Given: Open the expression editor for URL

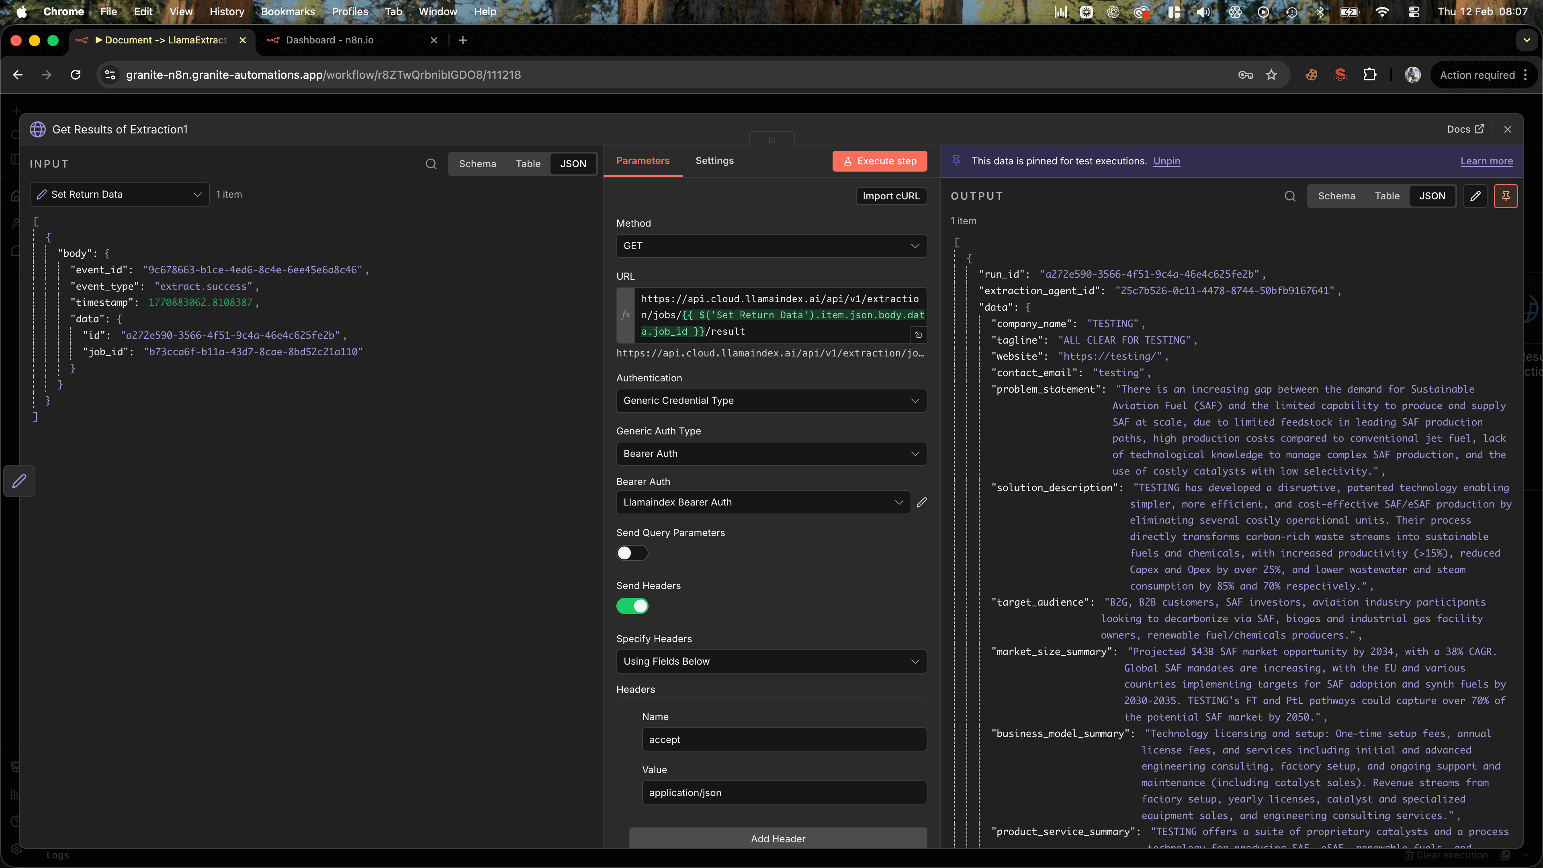Looking at the screenshot, I should click(918, 335).
